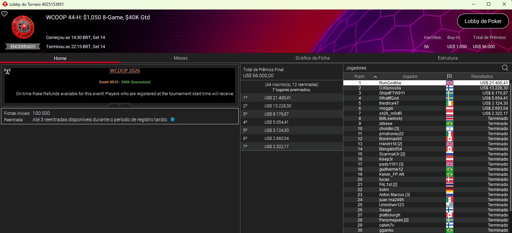Click the ENCERRADO status label

point(23,47)
